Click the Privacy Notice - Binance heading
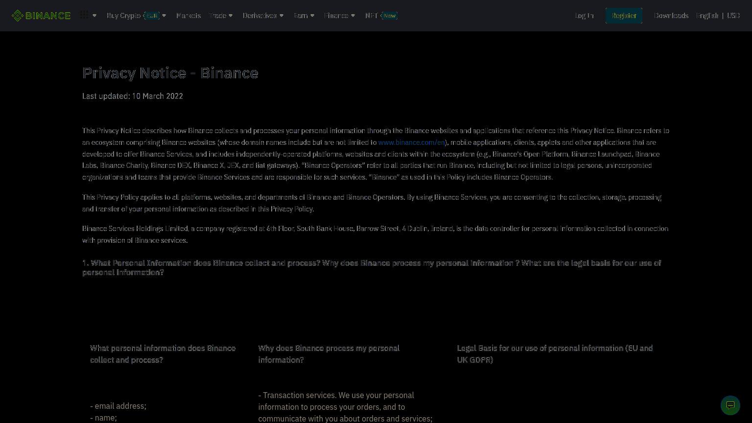Image resolution: width=752 pixels, height=423 pixels. [170, 73]
